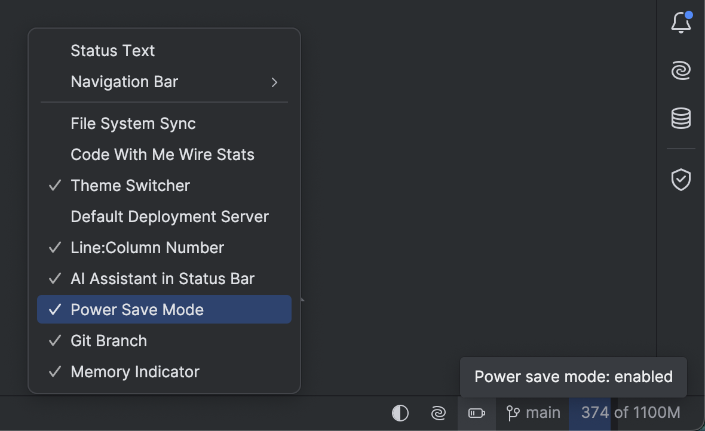Uncheck Power Save Mode widget

pyautogui.click(x=137, y=310)
